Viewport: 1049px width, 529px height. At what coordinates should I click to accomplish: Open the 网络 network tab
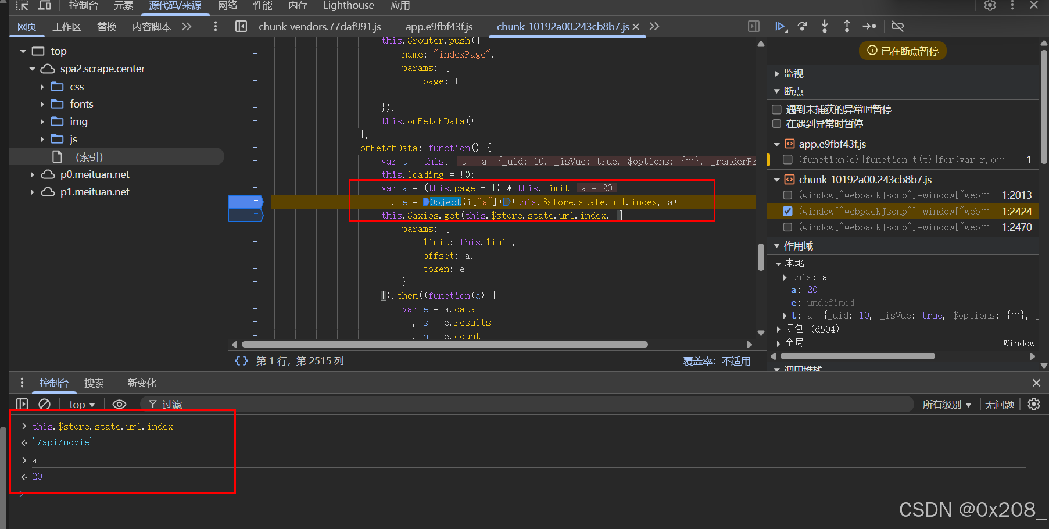(228, 6)
